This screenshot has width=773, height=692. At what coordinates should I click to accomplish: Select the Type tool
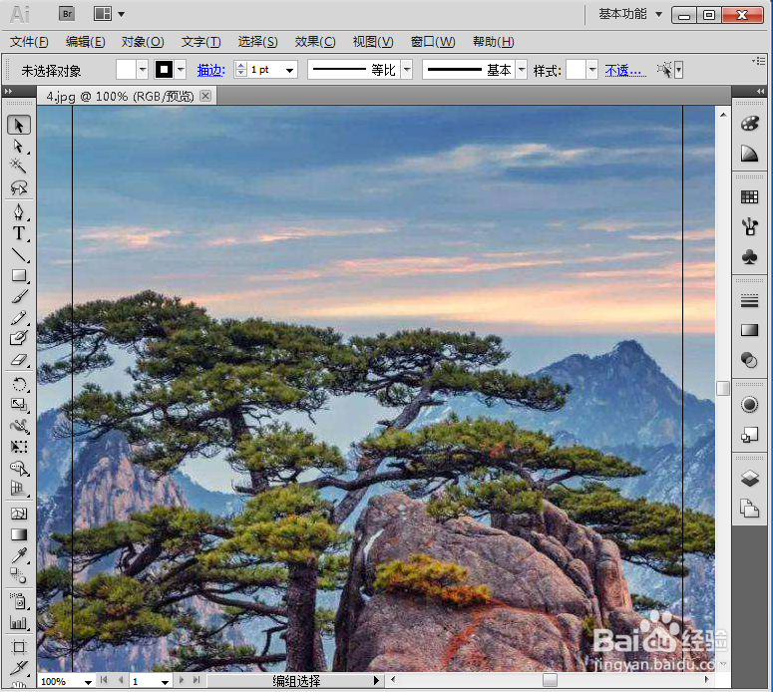pyautogui.click(x=19, y=233)
